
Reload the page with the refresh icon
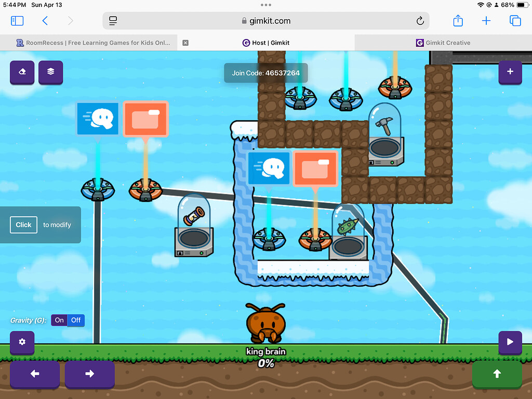pos(420,21)
